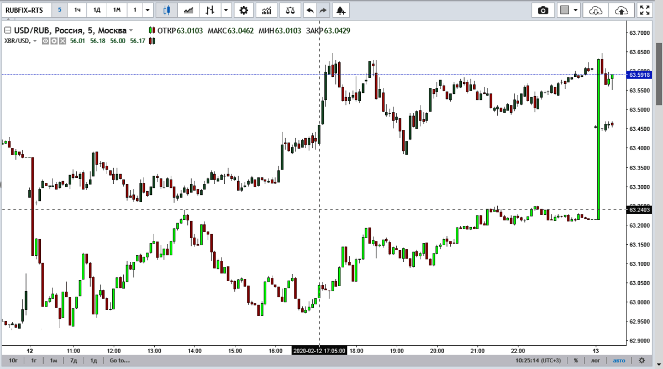Open the chart style dropdown arrow

tap(226, 10)
